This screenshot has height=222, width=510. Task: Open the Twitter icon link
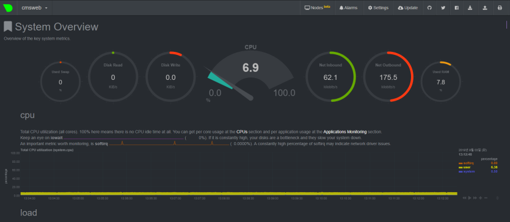coord(443,8)
